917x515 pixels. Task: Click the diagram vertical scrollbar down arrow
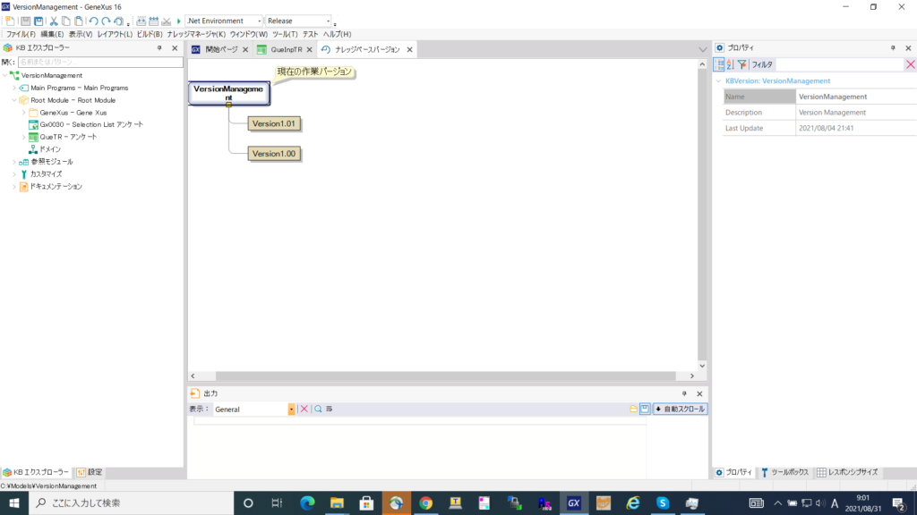(702, 366)
